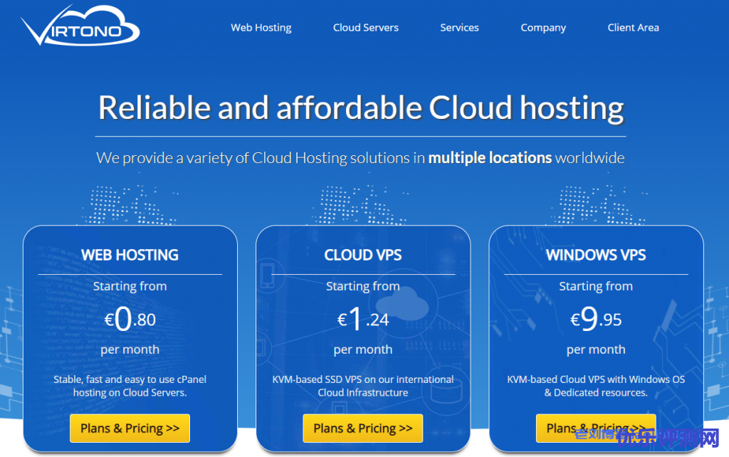Select the CLOUD VPS card title
The width and height of the screenshot is (729, 457).
[x=362, y=255]
